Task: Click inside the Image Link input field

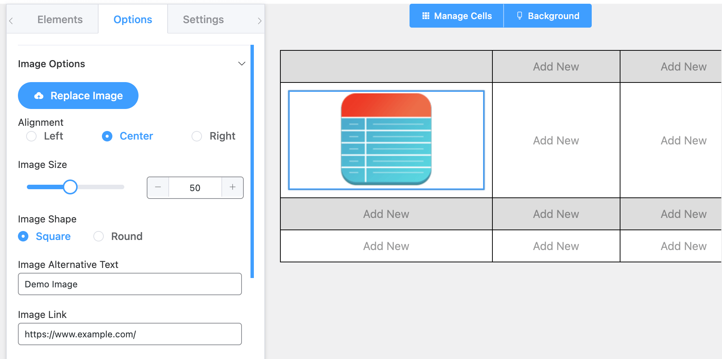Action: coord(130,334)
